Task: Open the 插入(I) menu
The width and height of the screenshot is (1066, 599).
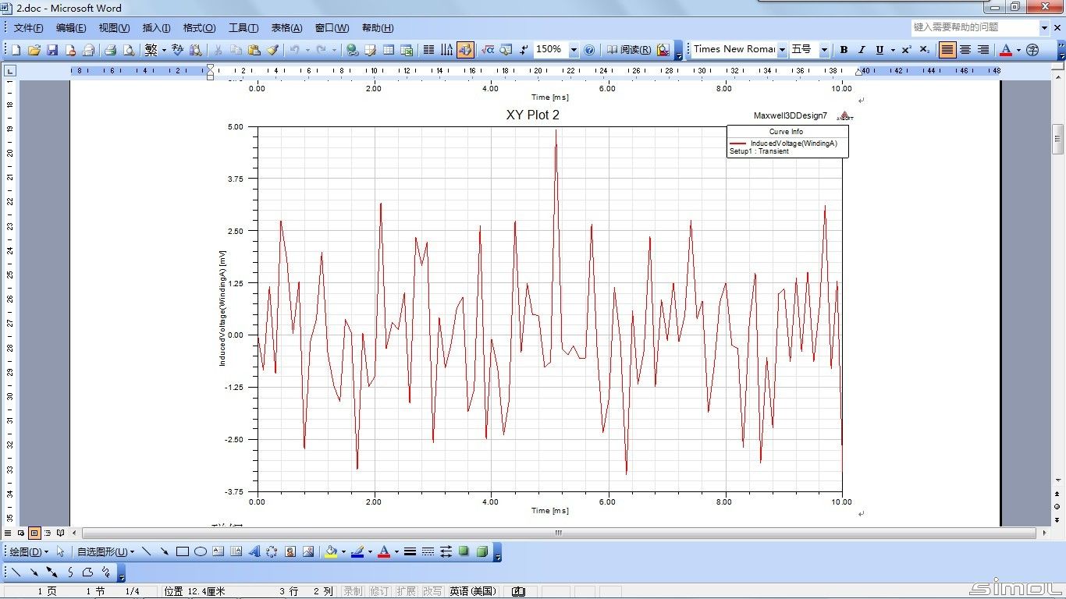Action: [x=156, y=28]
